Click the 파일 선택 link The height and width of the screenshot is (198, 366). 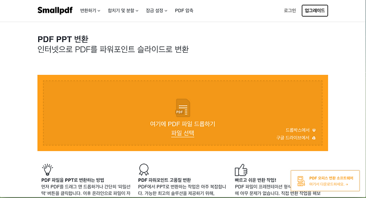183,133
